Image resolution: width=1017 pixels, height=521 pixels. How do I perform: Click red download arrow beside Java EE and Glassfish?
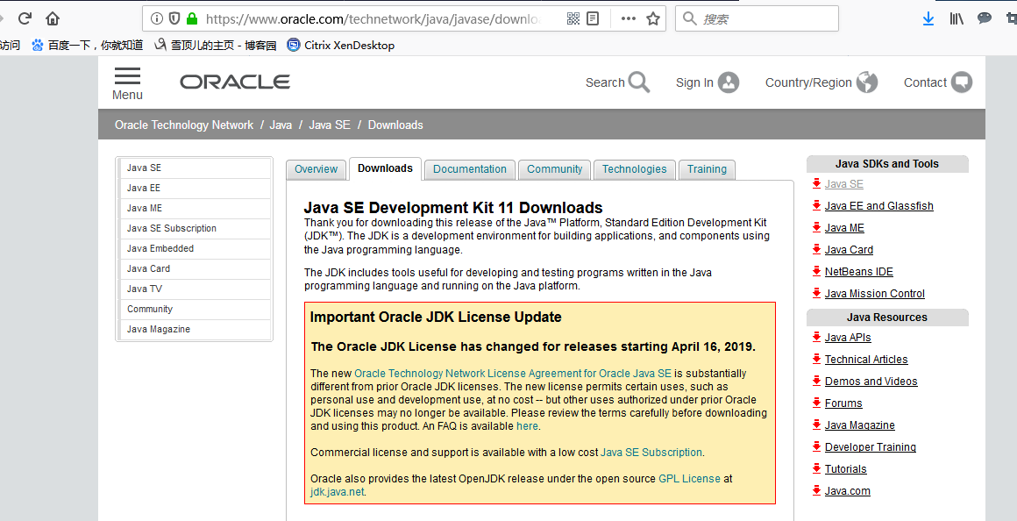[x=816, y=205]
